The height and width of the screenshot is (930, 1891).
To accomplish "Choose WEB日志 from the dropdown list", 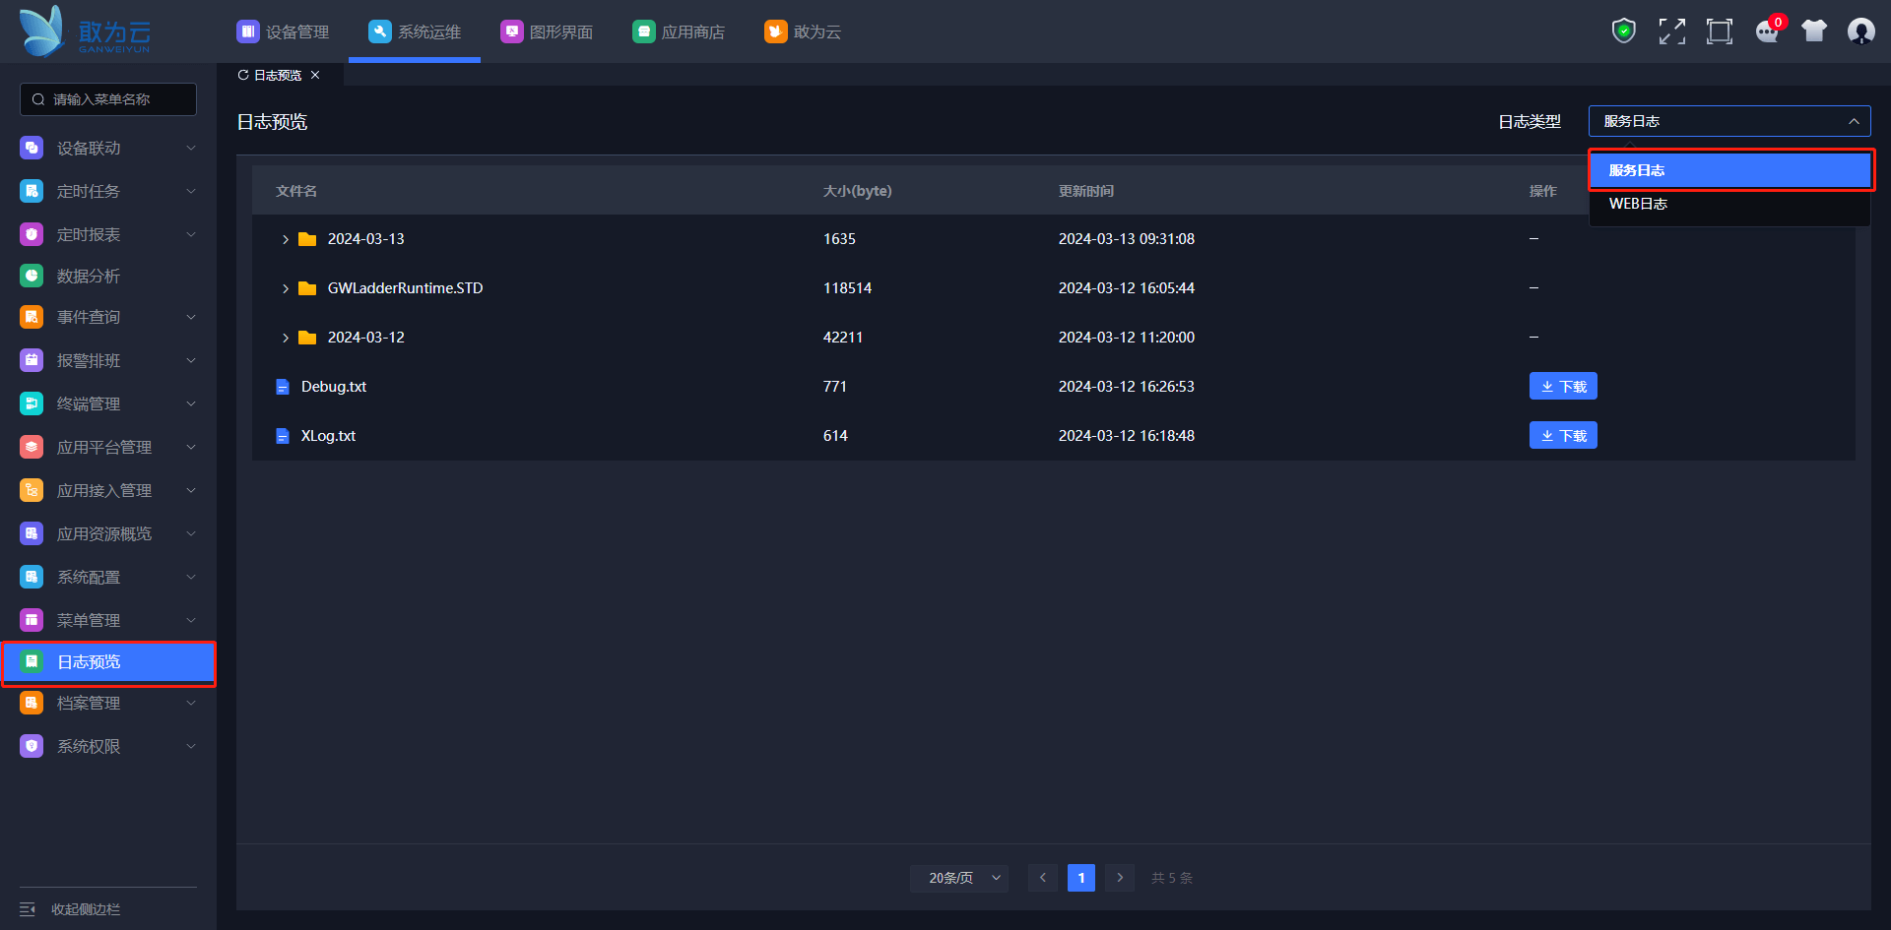I will click(1729, 204).
